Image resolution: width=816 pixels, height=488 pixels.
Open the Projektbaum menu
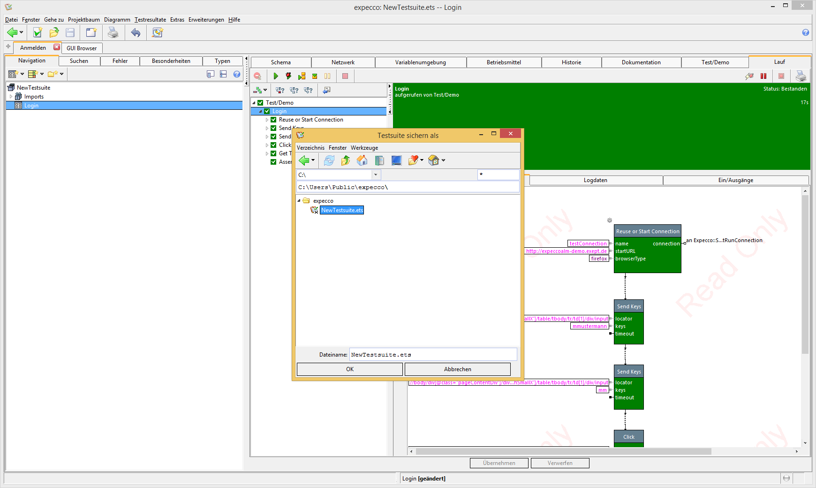(83, 20)
